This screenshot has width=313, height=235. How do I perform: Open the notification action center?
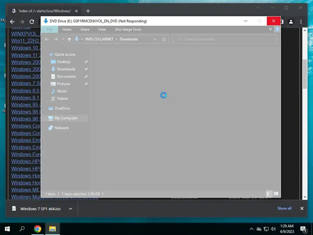(x=303, y=229)
